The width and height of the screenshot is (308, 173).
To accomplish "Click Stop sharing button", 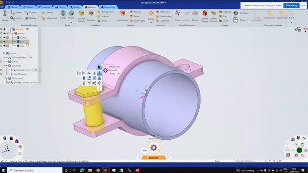I will (x=291, y=5).
